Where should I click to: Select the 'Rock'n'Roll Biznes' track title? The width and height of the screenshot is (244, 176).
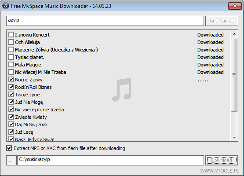[33, 87]
